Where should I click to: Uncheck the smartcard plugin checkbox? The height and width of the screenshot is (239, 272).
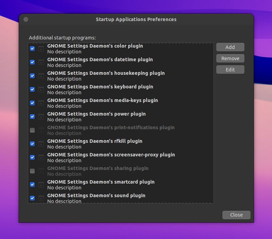coord(32,185)
